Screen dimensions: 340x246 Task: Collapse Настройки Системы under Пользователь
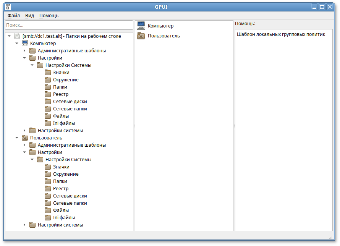32,160
